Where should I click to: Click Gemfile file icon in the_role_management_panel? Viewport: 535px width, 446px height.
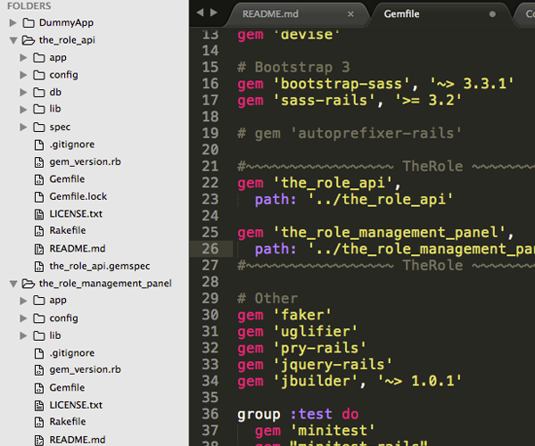point(39,388)
